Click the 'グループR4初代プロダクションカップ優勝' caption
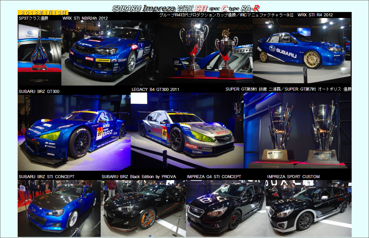This screenshot has width=369, height=238. 198,15
